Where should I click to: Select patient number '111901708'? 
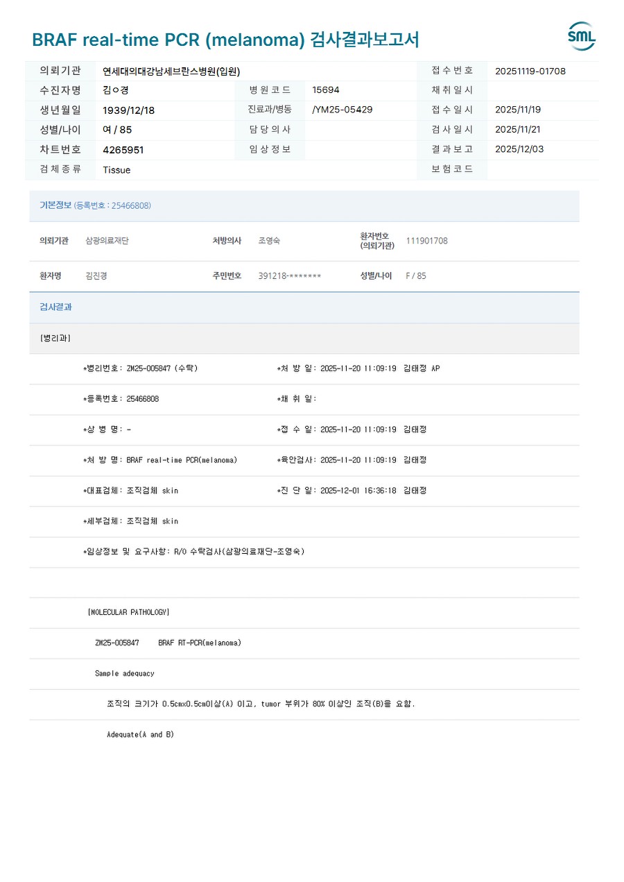pyautogui.click(x=426, y=241)
